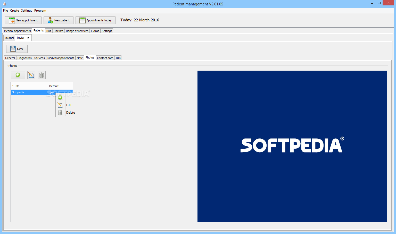
Task: Click the app icon in the title bar
Action: [x=4, y=4]
